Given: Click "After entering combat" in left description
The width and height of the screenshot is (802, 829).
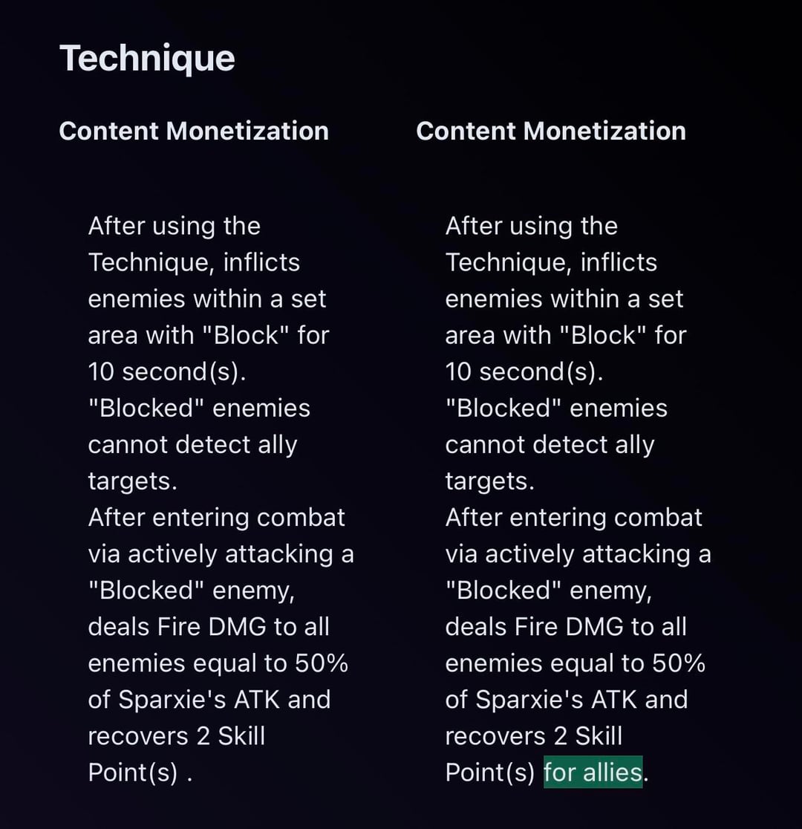Looking at the screenshot, I should tap(216, 517).
